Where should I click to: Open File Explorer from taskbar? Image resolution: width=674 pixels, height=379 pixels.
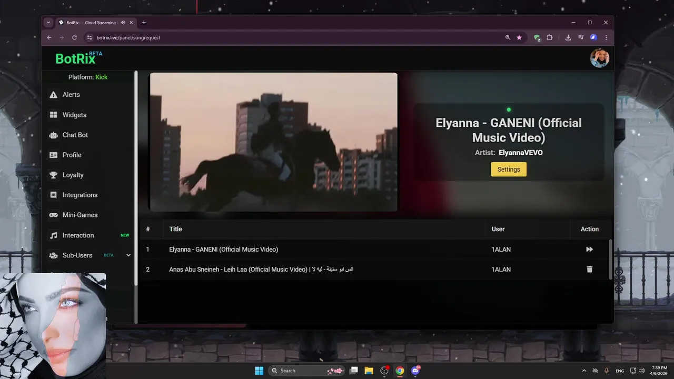(369, 371)
